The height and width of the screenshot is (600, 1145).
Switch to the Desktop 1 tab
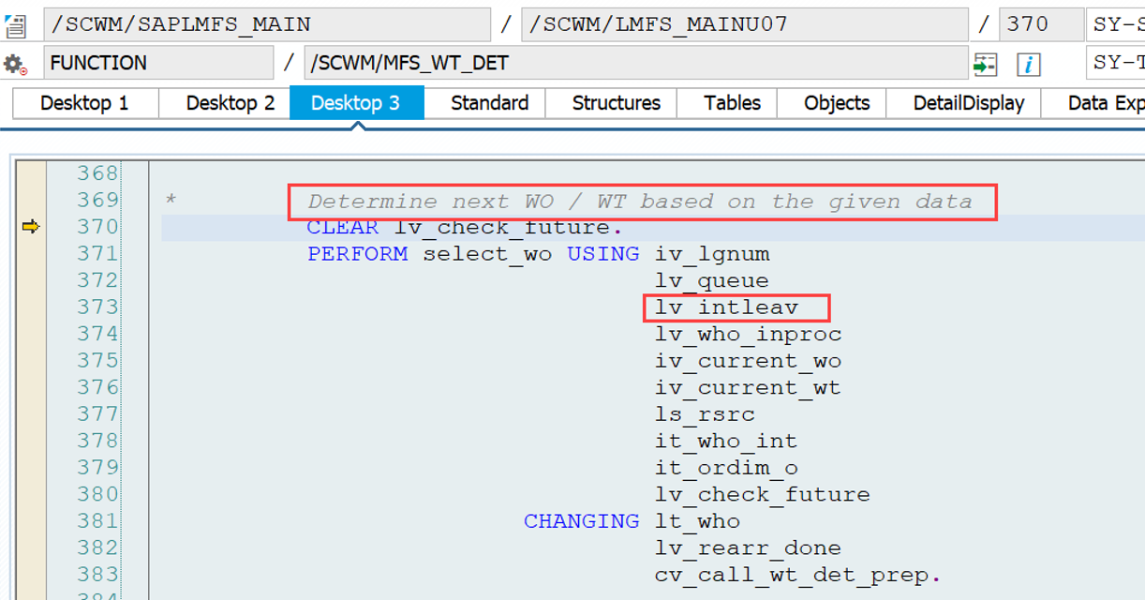(x=84, y=103)
